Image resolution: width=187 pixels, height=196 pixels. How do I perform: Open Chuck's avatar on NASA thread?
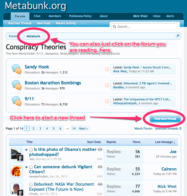(x=16, y=188)
